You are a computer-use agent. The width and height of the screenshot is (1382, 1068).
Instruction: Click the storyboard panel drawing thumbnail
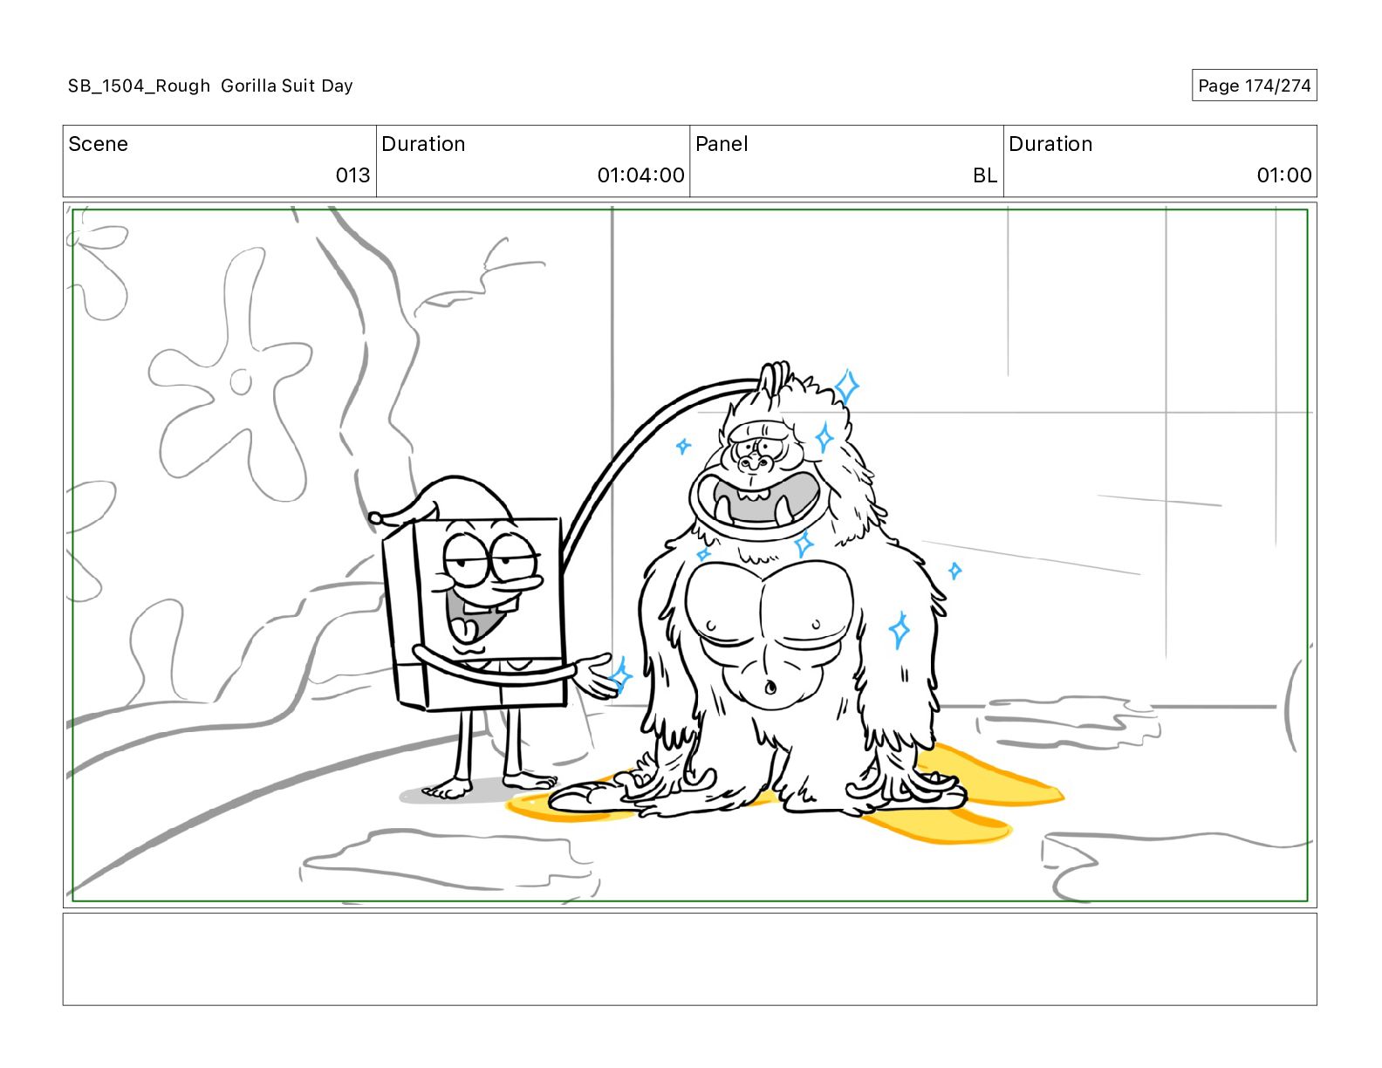click(689, 555)
